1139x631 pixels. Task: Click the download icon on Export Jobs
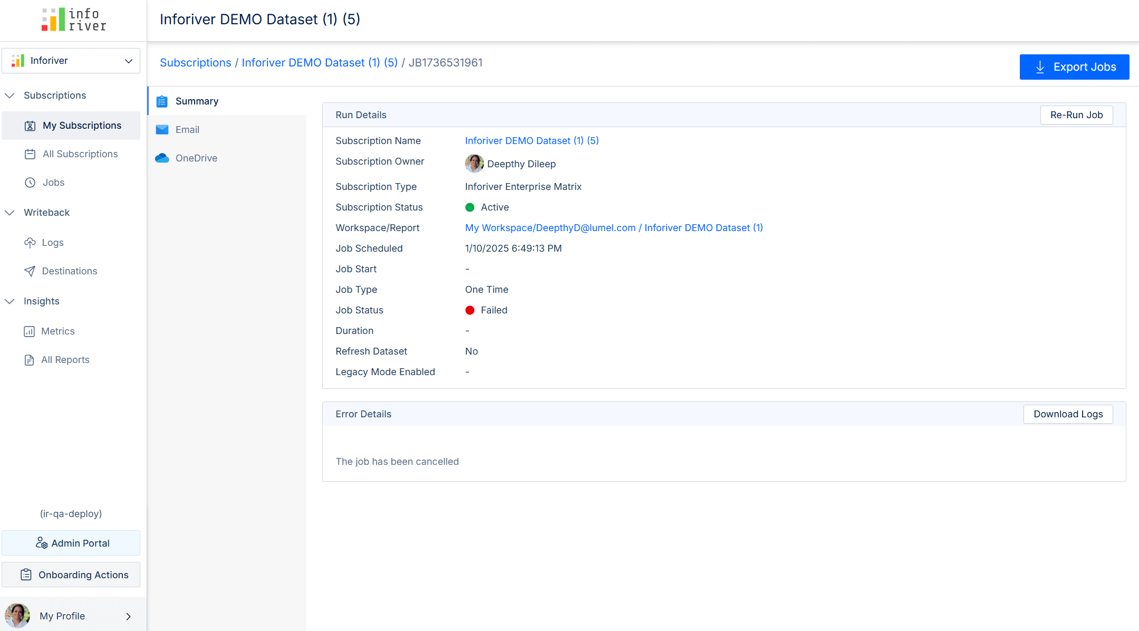pyautogui.click(x=1040, y=67)
